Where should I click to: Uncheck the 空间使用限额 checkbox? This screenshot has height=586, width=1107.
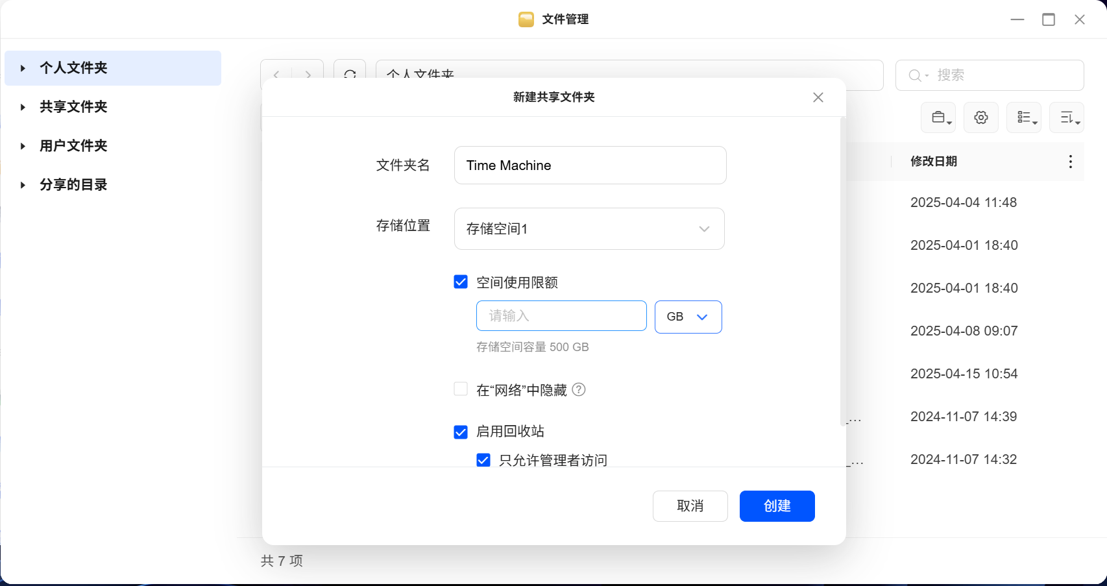click(x=461, y=282)
